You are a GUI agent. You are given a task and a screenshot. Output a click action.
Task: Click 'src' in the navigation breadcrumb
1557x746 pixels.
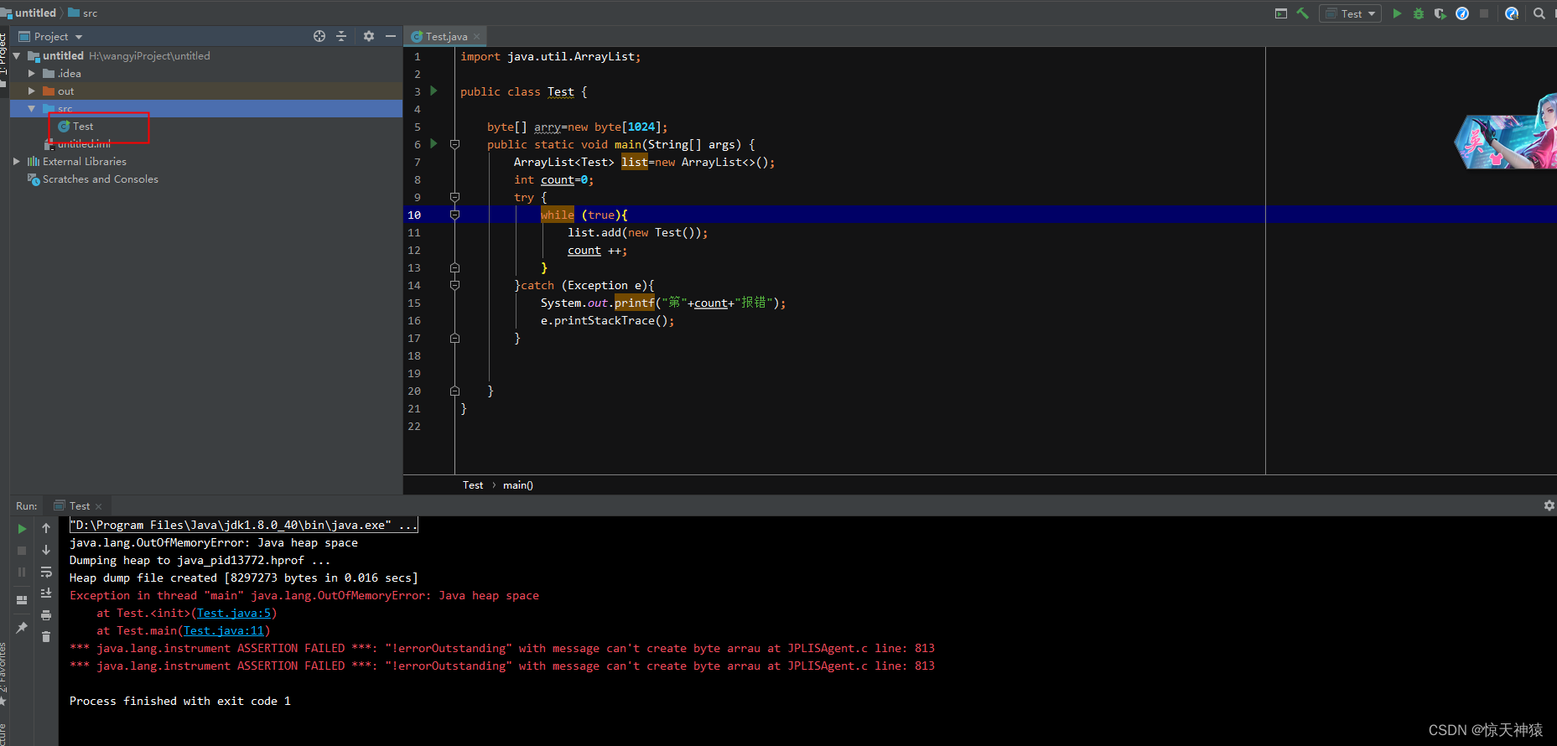(x=90, y=13)
